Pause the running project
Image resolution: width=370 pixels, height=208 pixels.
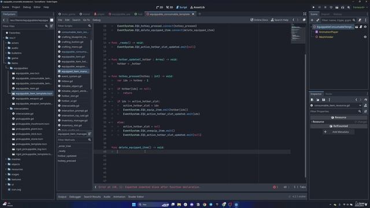[x=319, y=8]
